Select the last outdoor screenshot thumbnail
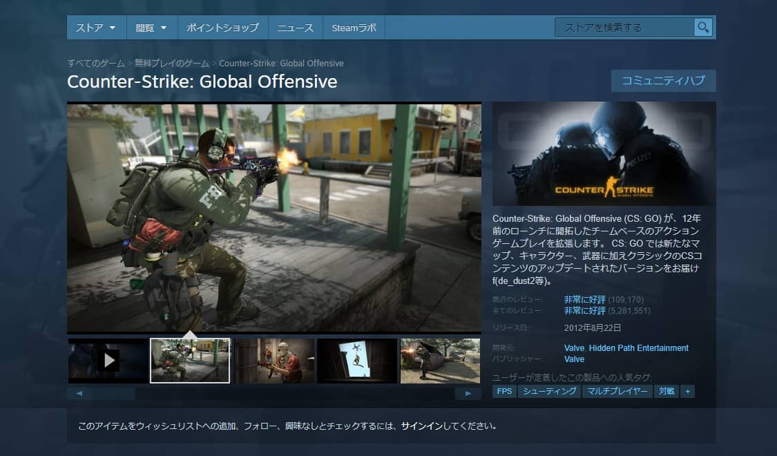Viewport: 777px width, 456px height. (x=440, y=361)
